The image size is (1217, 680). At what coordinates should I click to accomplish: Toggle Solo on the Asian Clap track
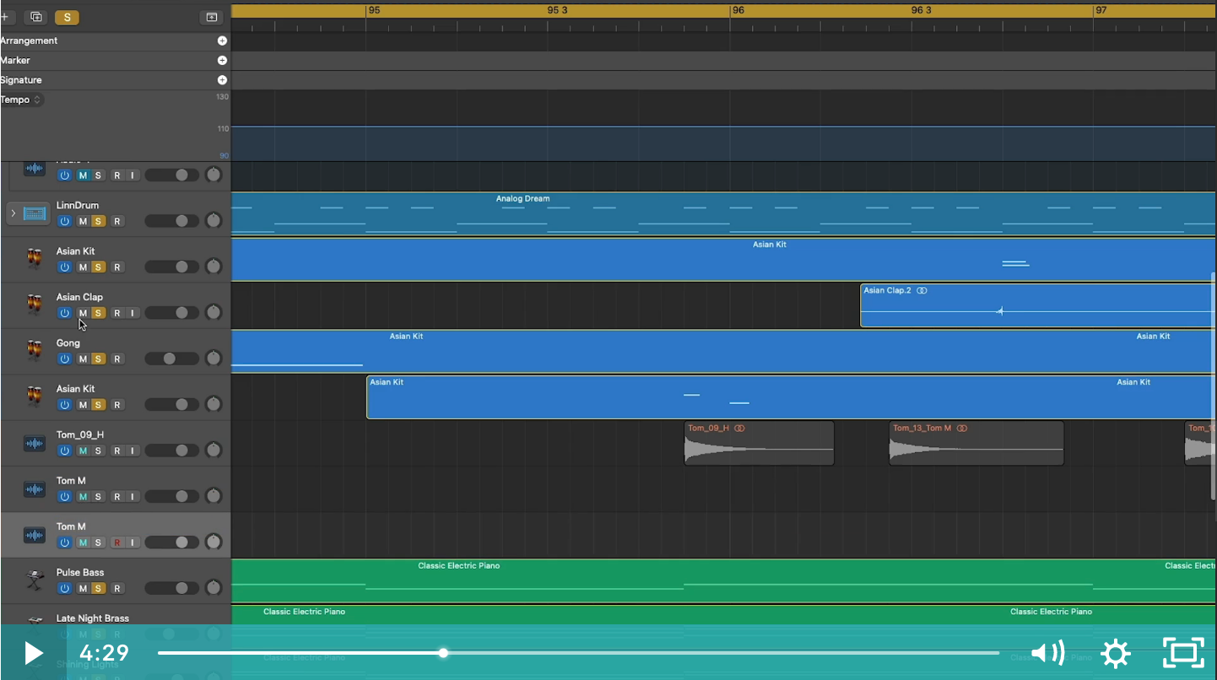(x=98, y=313)
